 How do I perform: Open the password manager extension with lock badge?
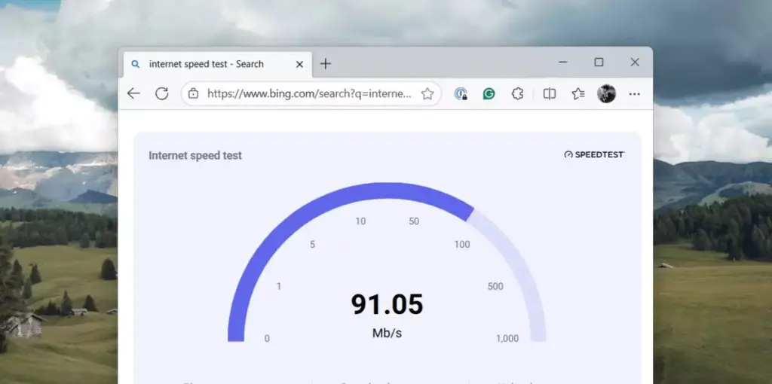[x=461, y=93]
